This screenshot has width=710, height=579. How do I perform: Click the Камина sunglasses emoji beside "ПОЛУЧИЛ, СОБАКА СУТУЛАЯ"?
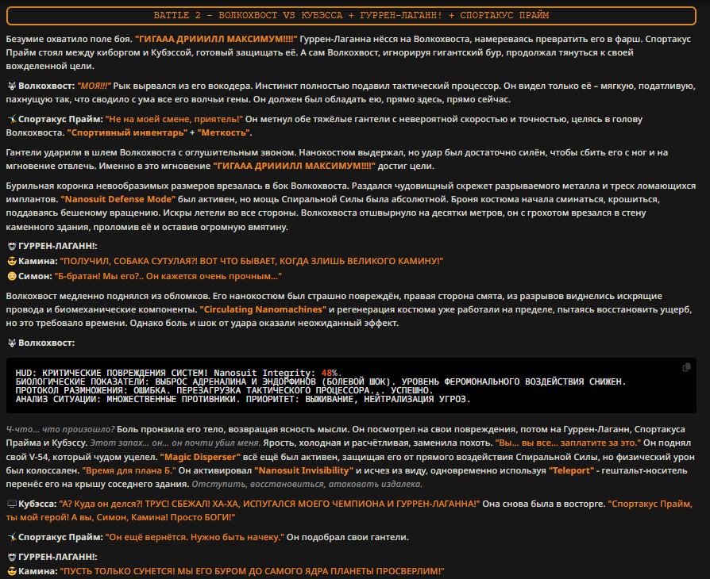12,261
